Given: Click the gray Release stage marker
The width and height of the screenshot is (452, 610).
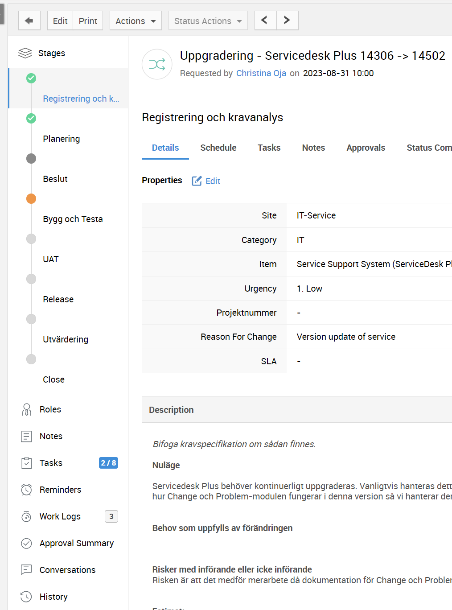Looking at the screenshot, I should pyautogui.click(x=31, y=279).
